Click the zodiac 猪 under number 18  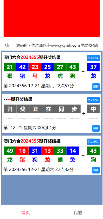coord(23,160)
